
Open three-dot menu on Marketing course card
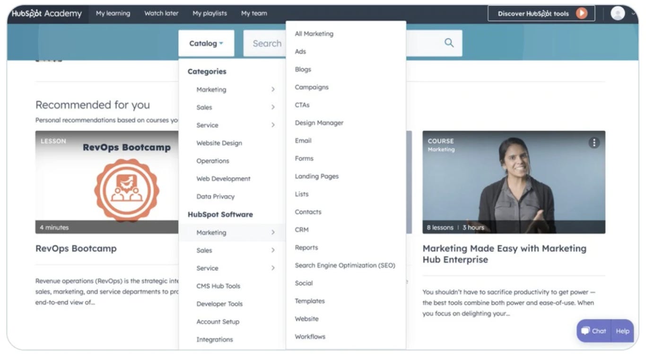pos(594,142)
